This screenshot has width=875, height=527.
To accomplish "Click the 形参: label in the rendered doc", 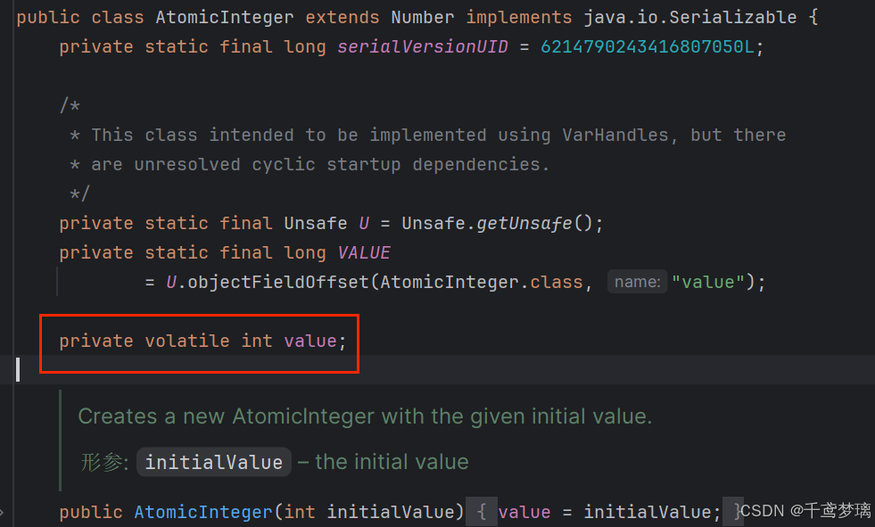I will tap(104, 462).
